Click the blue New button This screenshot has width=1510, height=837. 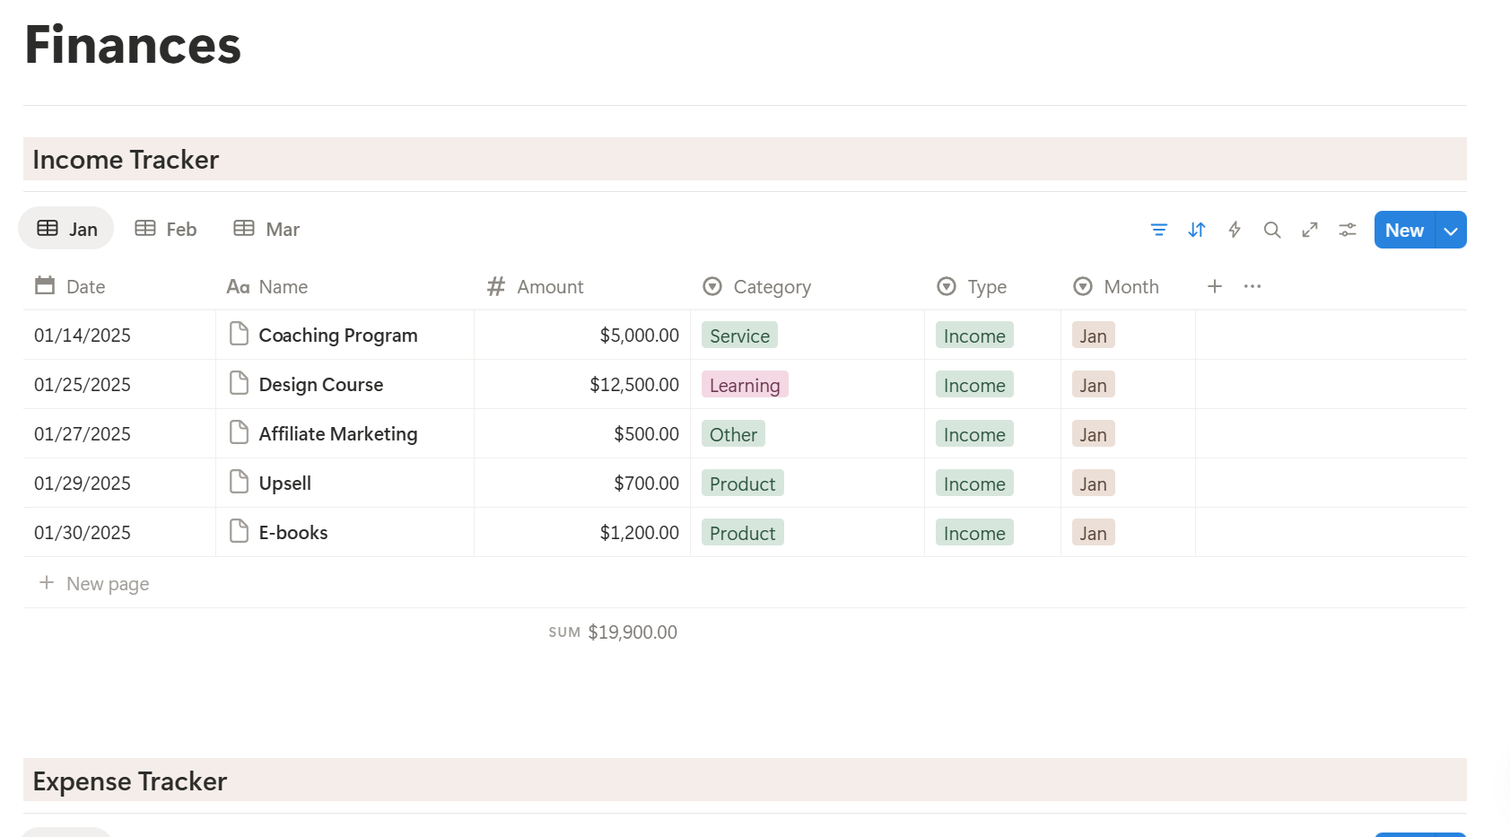(1403, 231)
